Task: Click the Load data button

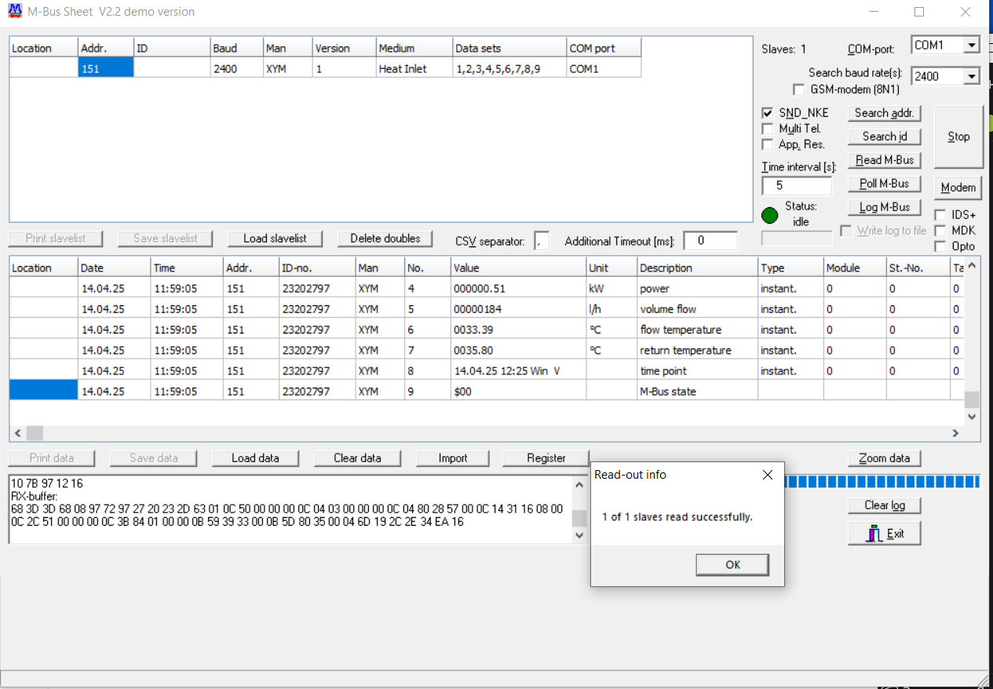Action: tap(255, 458)
